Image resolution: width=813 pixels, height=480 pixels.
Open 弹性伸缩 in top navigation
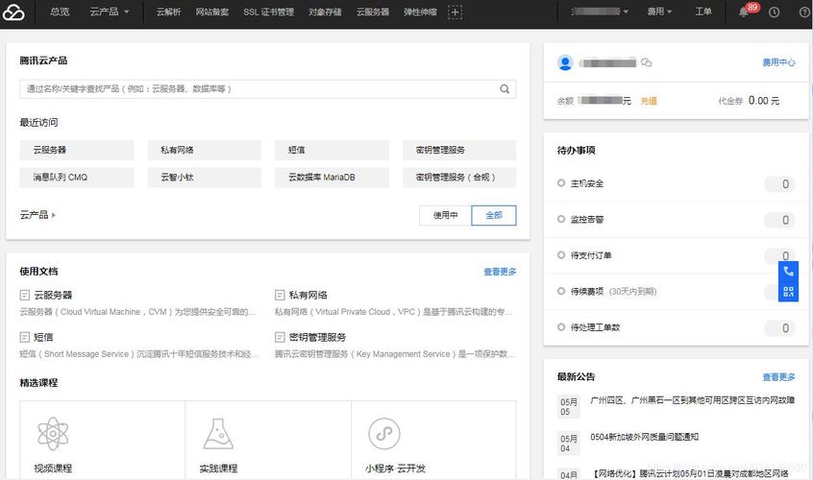[x=420, y=12]
